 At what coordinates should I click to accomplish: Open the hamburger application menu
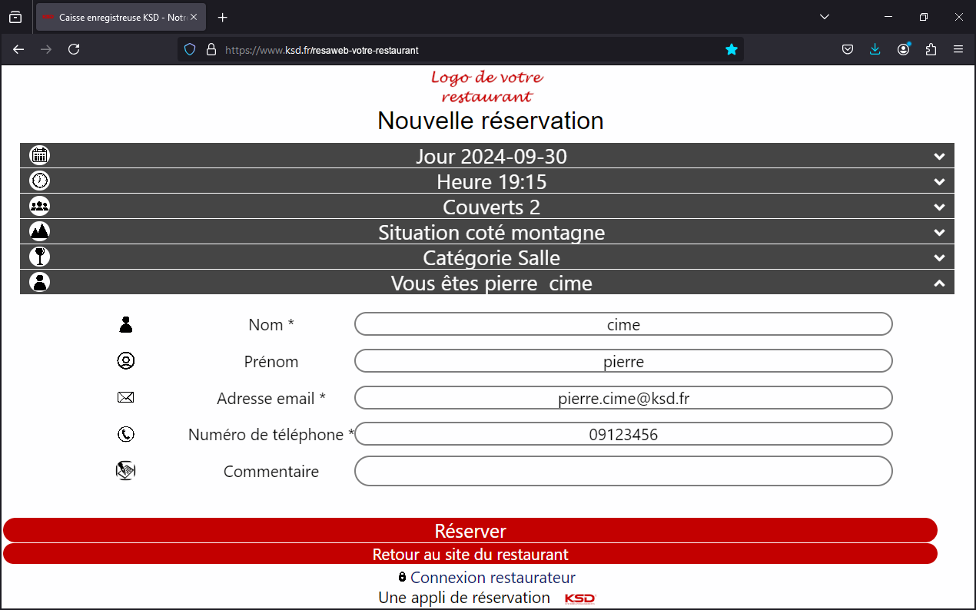[958, 49]
